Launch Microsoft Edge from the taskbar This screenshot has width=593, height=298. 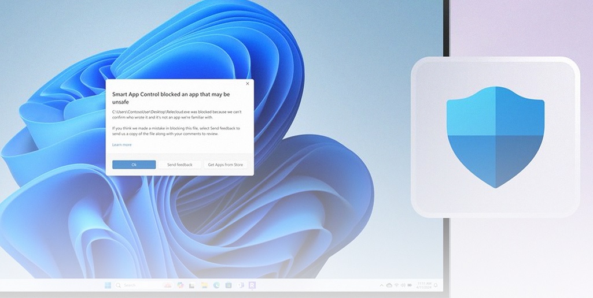click(216, 285)
